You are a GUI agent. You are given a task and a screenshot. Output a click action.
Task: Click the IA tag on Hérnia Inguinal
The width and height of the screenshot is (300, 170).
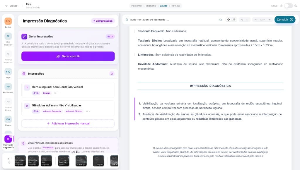pyautogui.click(x=36, y=93)
